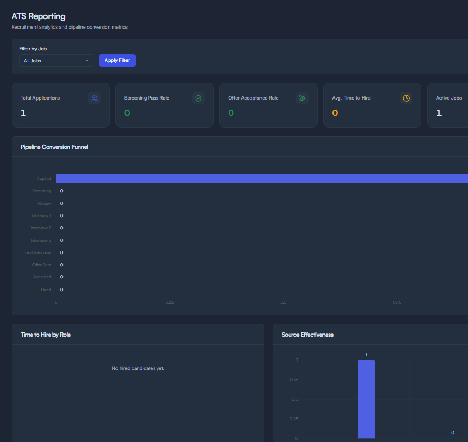The width and height of the screenshot is (468, 442).
Task: Click the Hired stage label
Action: [46, 290]
